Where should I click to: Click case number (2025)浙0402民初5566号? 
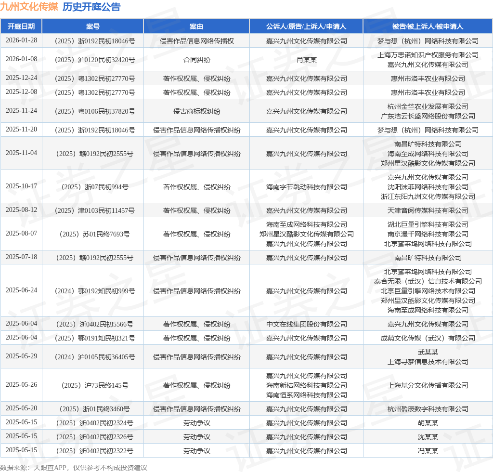coord(95,324)
